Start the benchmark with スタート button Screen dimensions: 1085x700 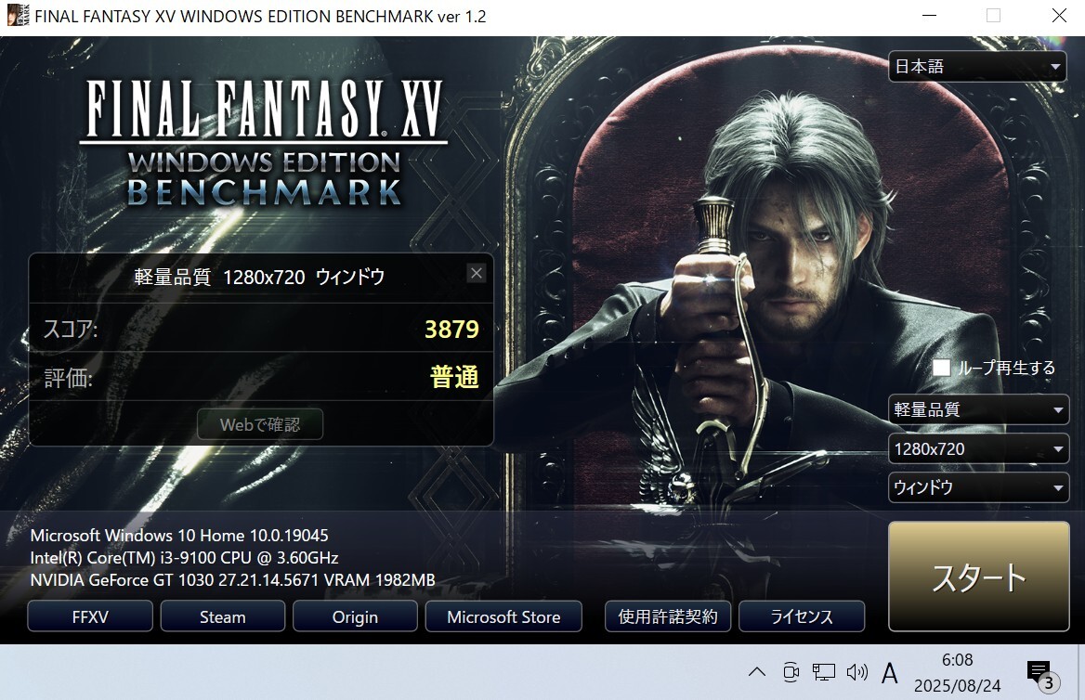[978, 577]
